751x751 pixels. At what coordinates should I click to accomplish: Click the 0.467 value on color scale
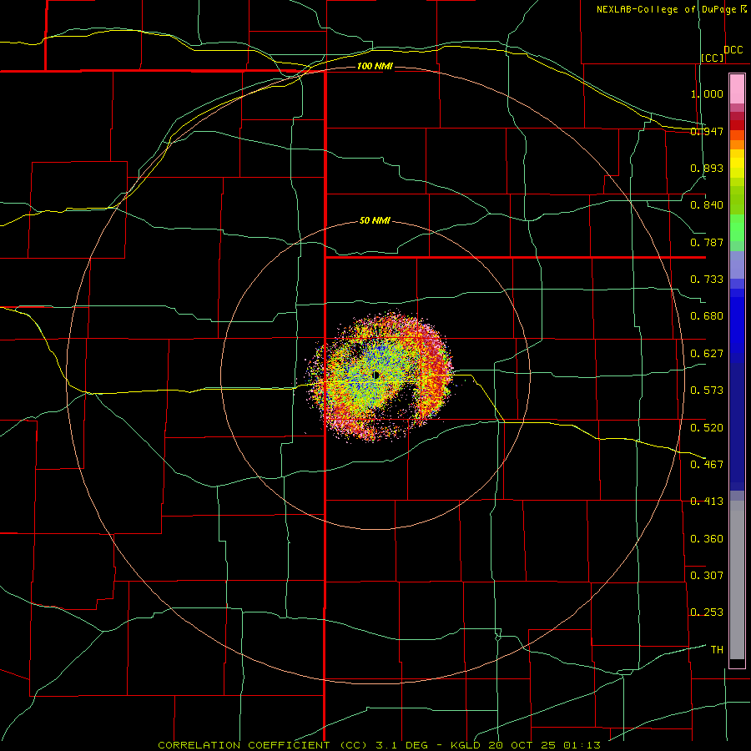coord(707,465)
